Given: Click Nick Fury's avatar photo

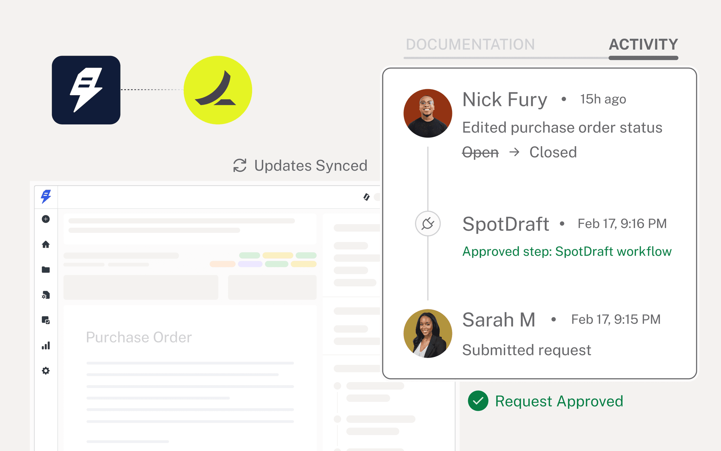Looking at the screenshot, I should (x=428, y=113).
